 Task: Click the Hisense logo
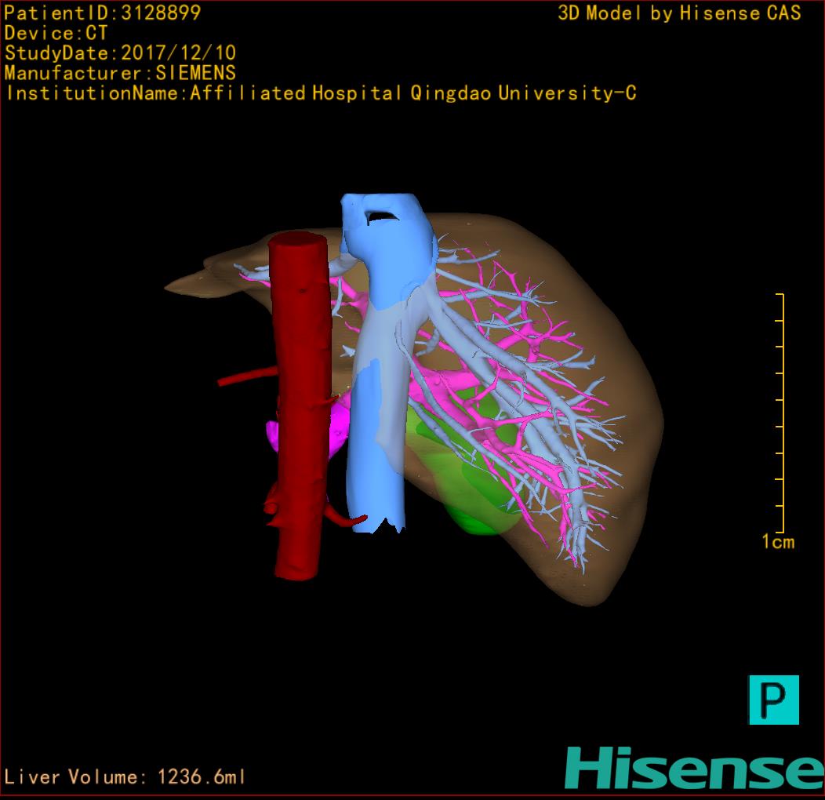tap(693, 768)
